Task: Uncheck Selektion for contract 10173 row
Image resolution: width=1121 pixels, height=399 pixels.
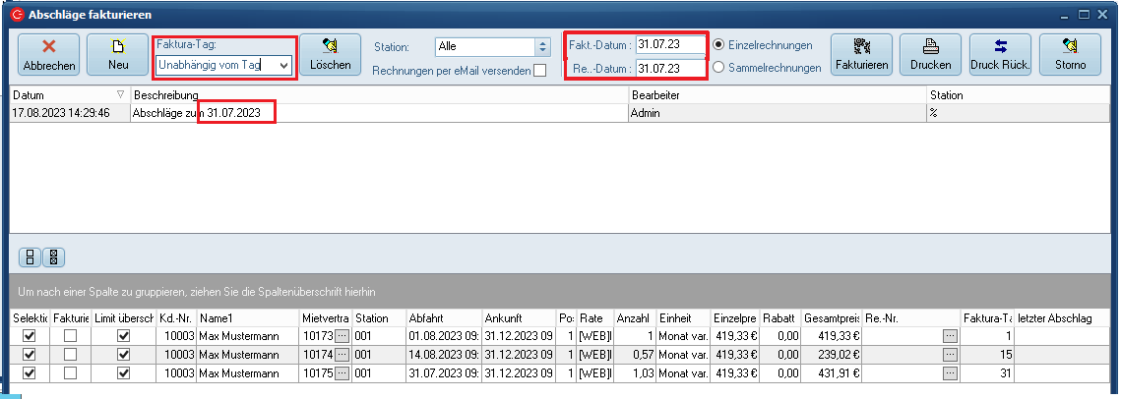Action: tap(29, 336)
